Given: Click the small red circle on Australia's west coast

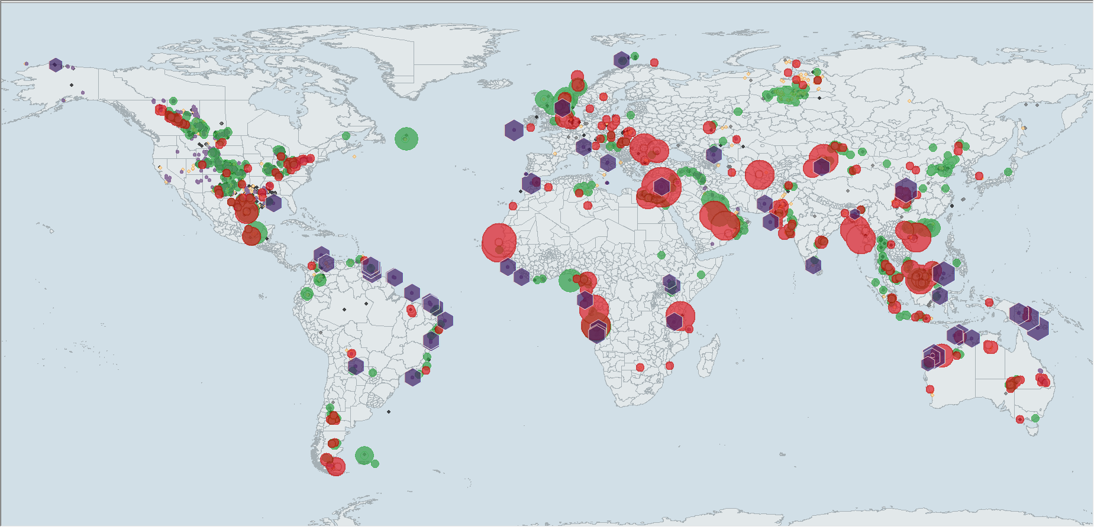Looking at the screenshot, I should (930, 389).
